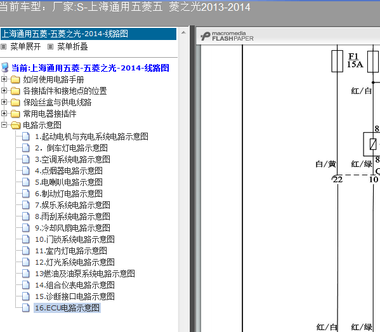Click the 各接插件和接地点的位置 folder icon
Screen dimensions: 380x332
(15, 91)
